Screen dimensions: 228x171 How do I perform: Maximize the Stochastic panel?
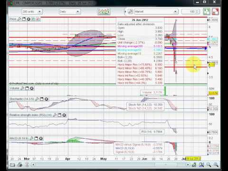click(x=41, y=99)
